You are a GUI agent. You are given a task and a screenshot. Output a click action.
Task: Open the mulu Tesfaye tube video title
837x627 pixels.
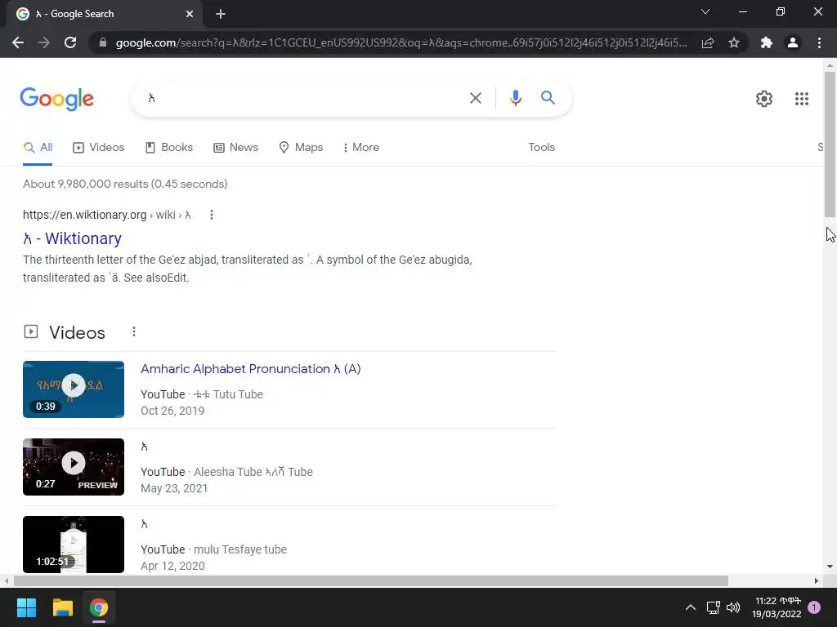(144, 524)
